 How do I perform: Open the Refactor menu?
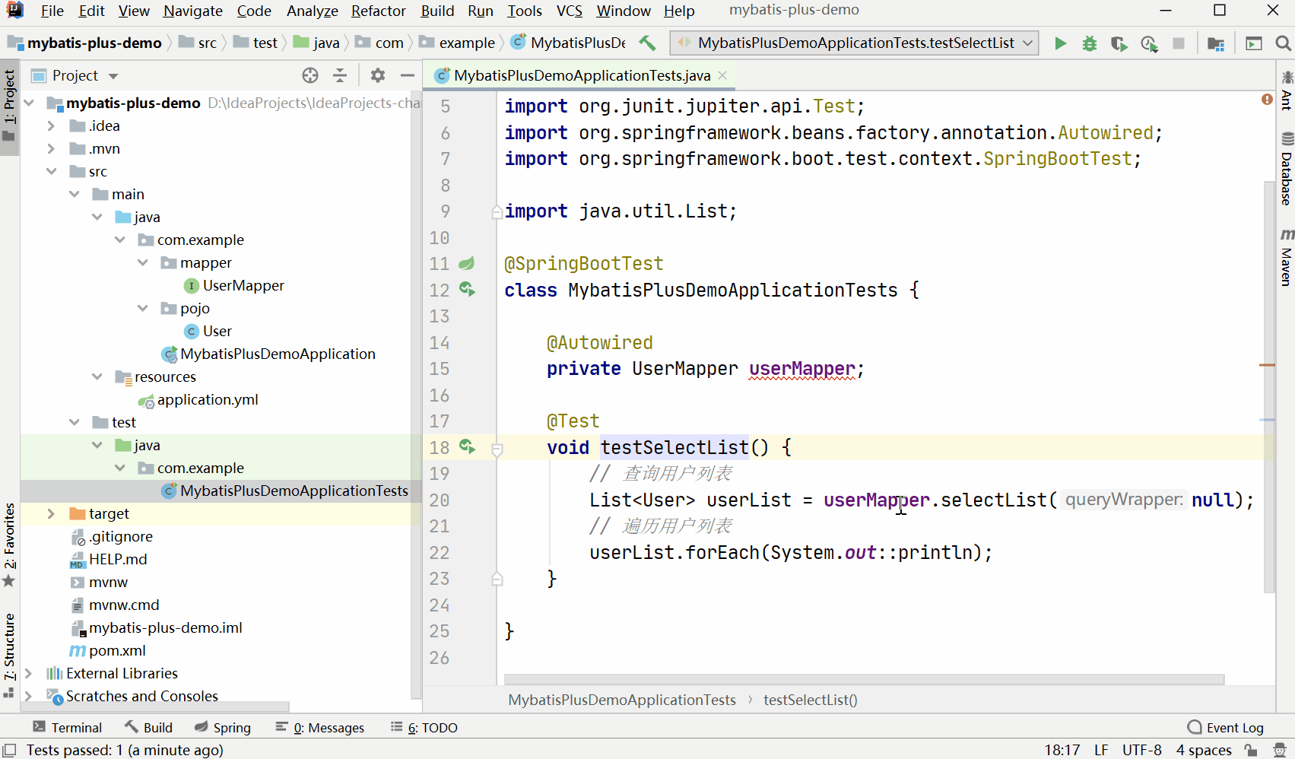[378, 11]
